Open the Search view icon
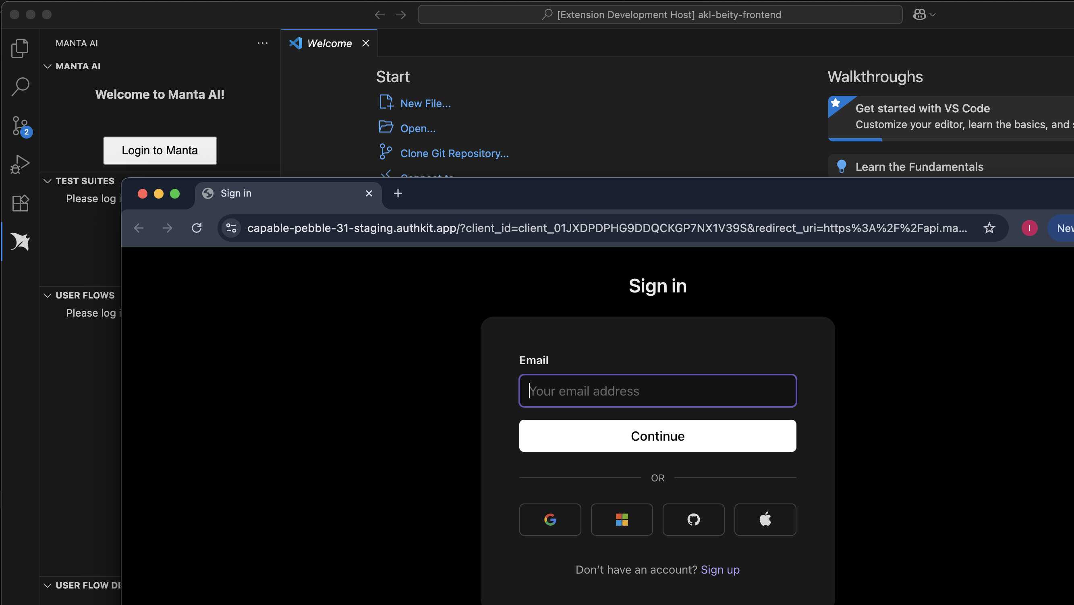 pos(20,87)
